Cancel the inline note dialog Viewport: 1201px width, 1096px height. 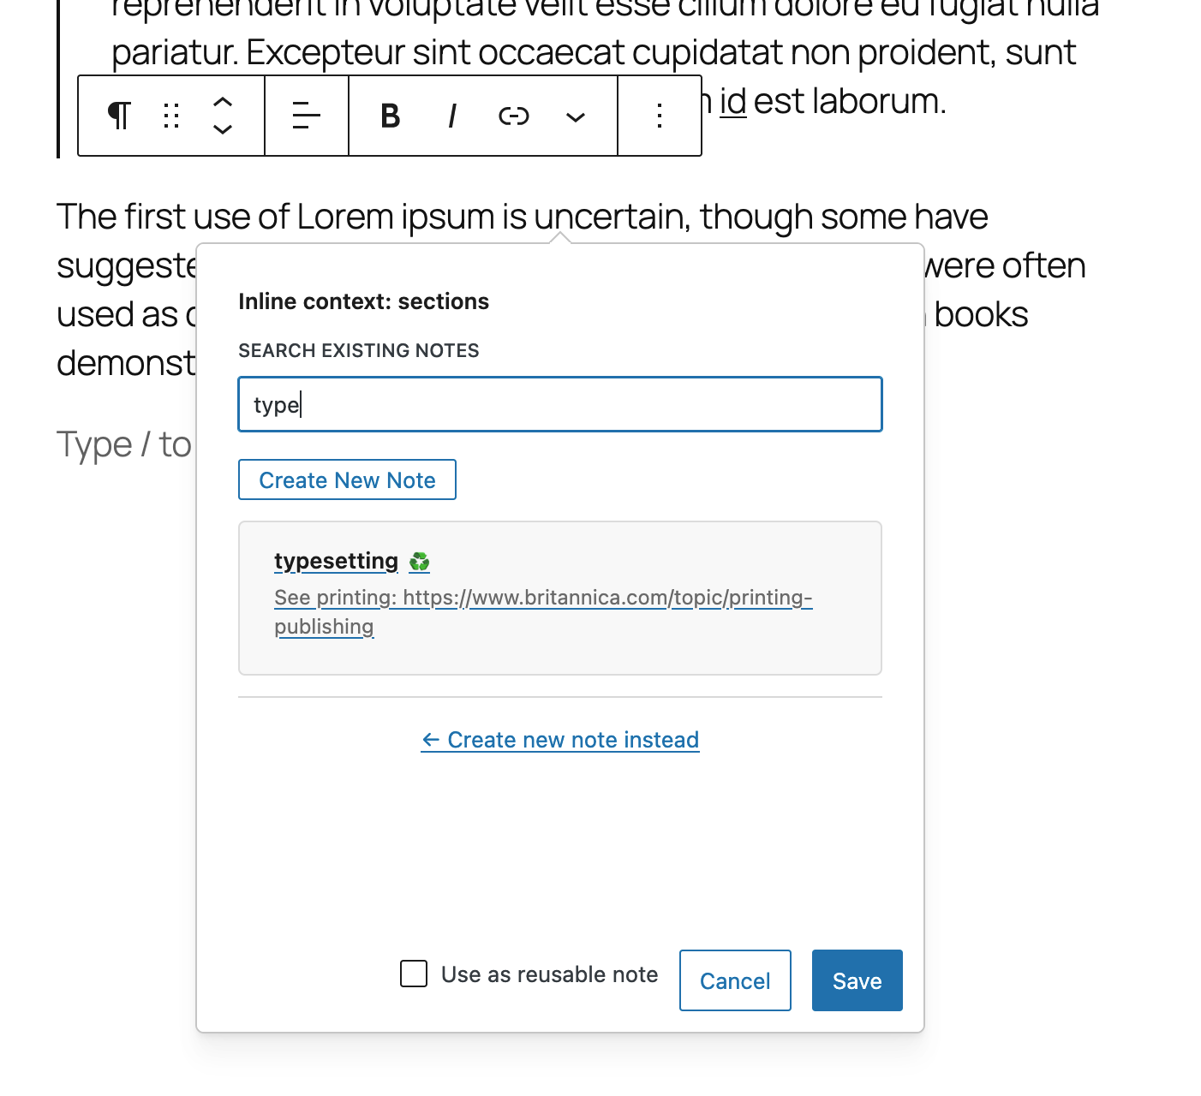coord(734,980)
